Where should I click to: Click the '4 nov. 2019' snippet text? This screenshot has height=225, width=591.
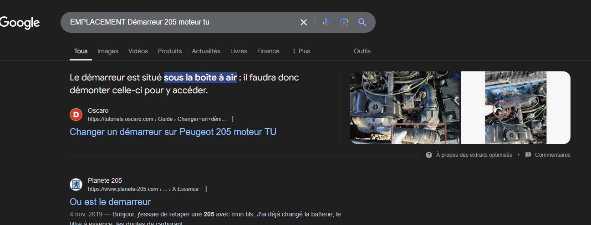click(x=85, y=214)
